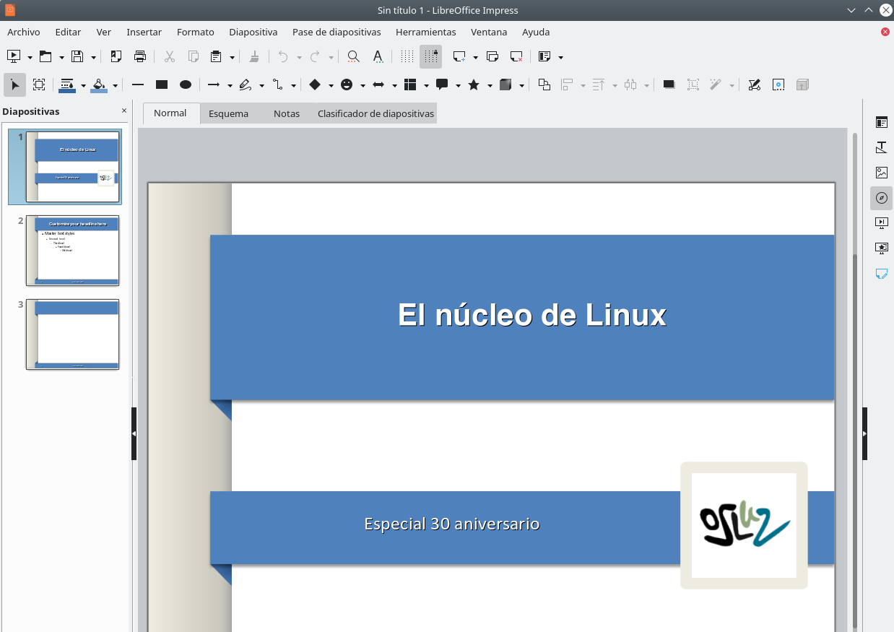The width and height of the screenshot is (894, 632).
Task: Expand the stars and banners dropdown arrow
Action: (x=490, y=85)
